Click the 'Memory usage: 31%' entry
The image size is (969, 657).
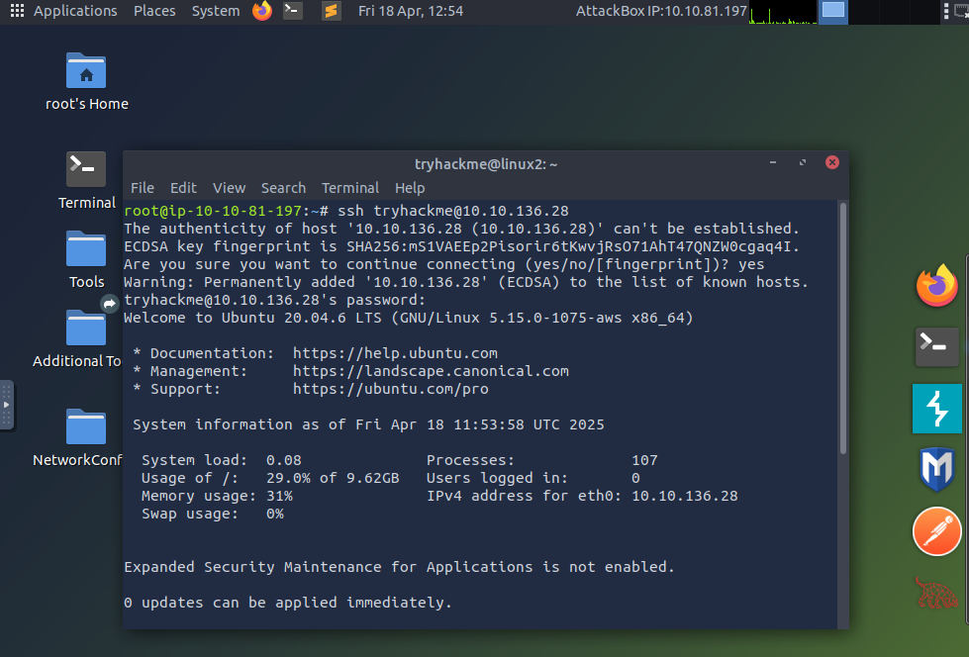click(217, 496)
